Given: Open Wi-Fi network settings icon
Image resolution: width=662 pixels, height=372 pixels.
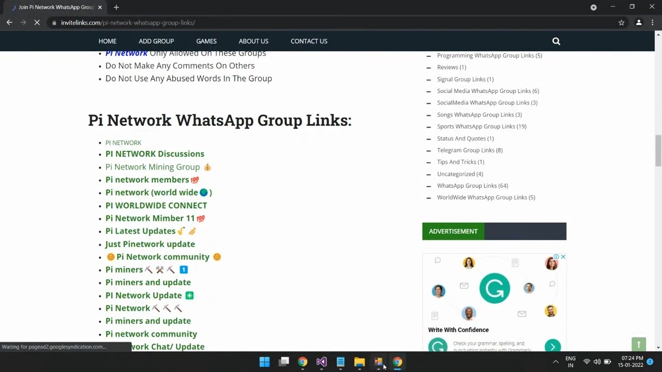Looking at the screenshot, I should click(x=586, y=362).
